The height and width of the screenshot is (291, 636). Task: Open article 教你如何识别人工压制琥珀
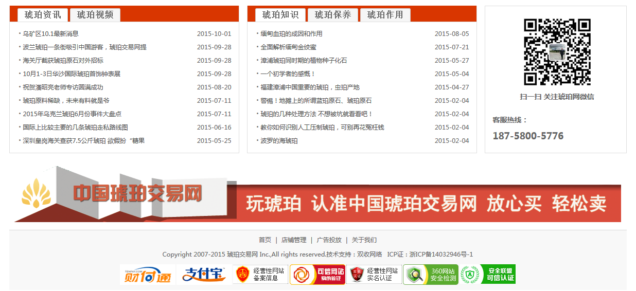pyautogui.click(x=322, y=128)
